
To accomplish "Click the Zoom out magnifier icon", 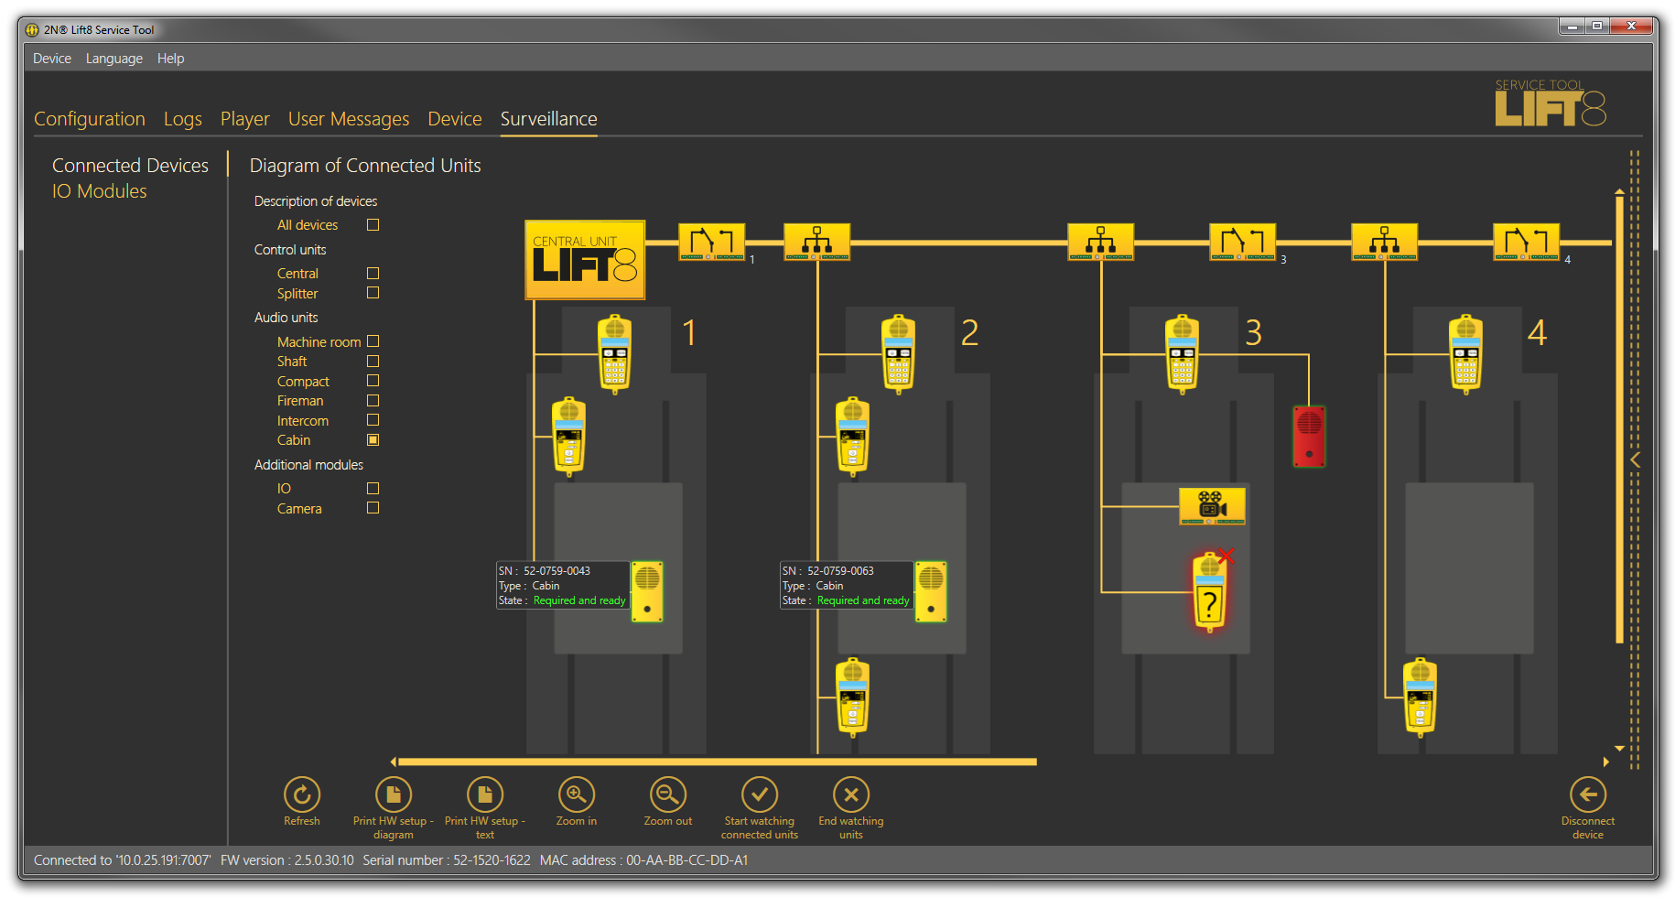I will click(667, 794).
